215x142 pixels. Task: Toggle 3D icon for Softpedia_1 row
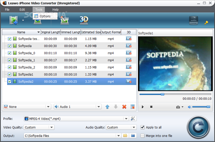pos(129,60)
